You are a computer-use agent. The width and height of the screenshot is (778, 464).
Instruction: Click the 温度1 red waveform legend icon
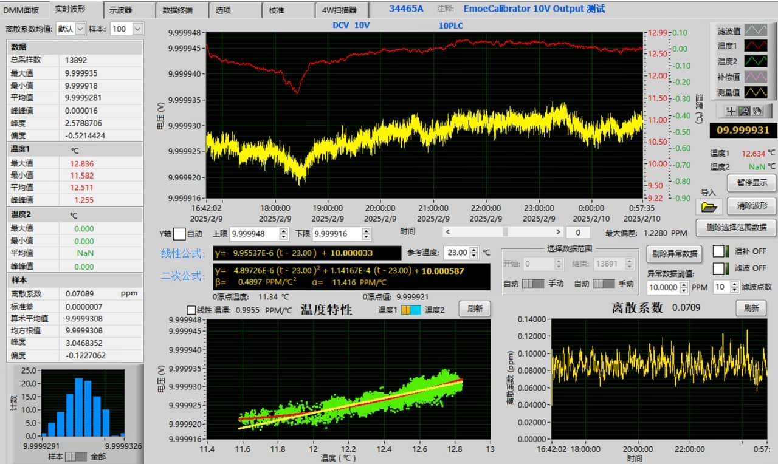(756, 46)
